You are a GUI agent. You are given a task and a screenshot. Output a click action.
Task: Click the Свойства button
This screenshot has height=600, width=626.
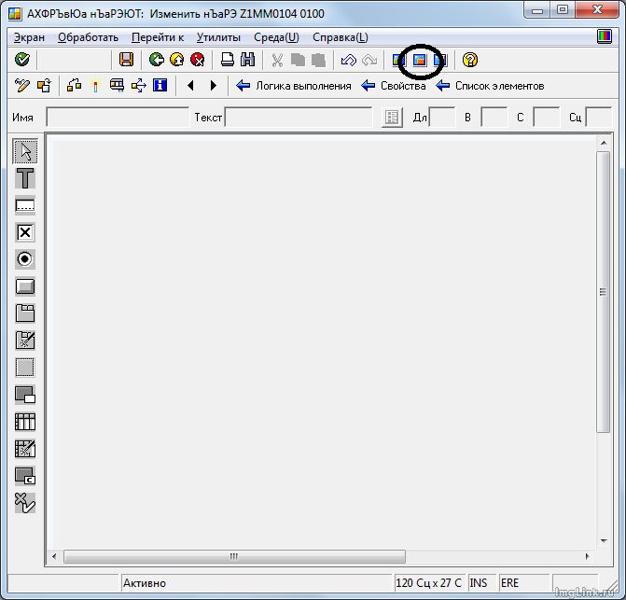tap(394, 86)
